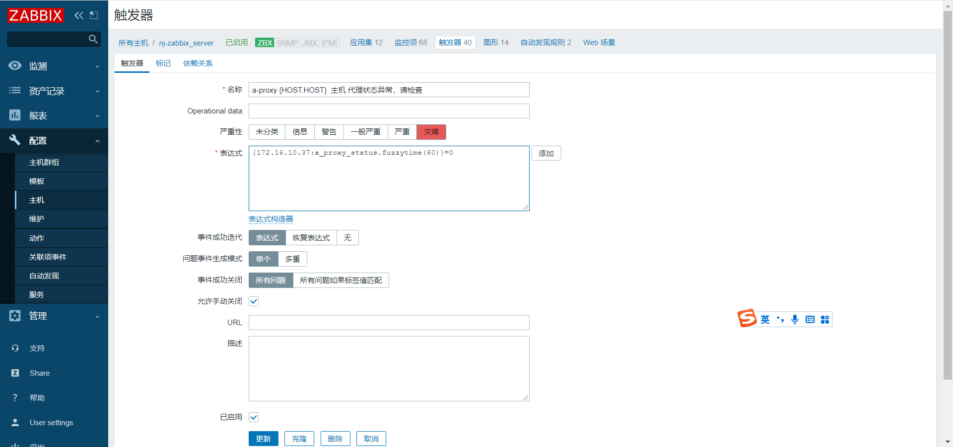Click the chart icon next to 报表
This screenshot has width=953, height=447.
tap(15, 115)
